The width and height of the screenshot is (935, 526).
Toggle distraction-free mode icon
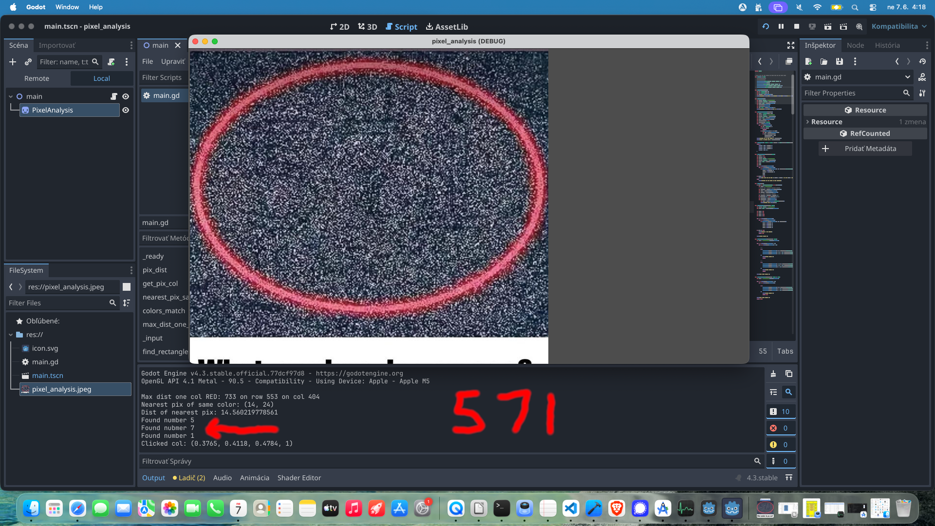tap(791, 45)
